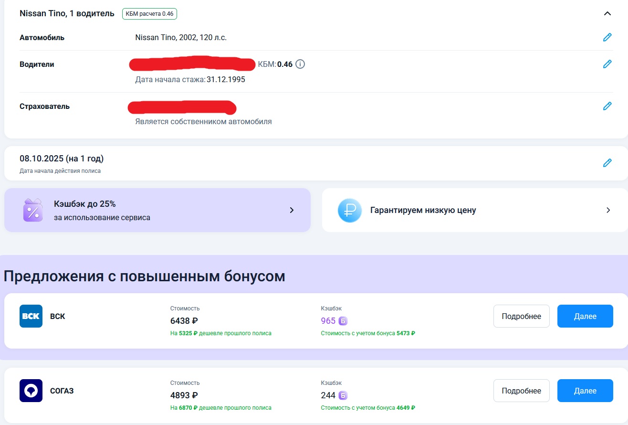Viewport: 628px width, 425px height.
Task: Click the blue ruble coin icon
Action: click(350, 210)
